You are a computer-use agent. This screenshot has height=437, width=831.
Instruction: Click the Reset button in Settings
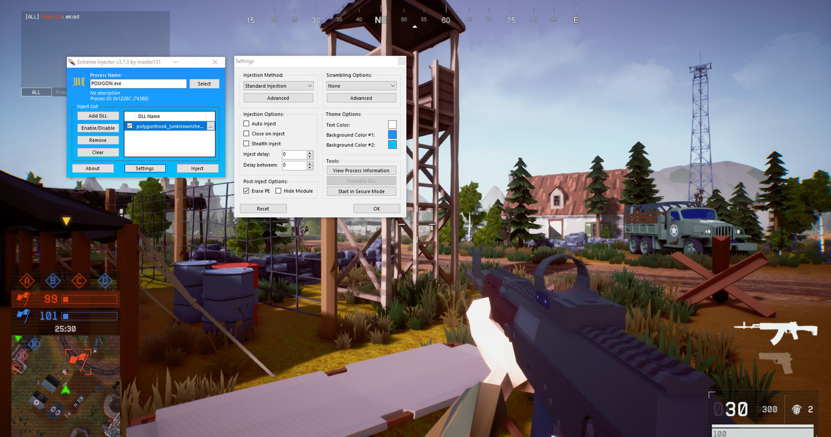click(x=263, y=209)
